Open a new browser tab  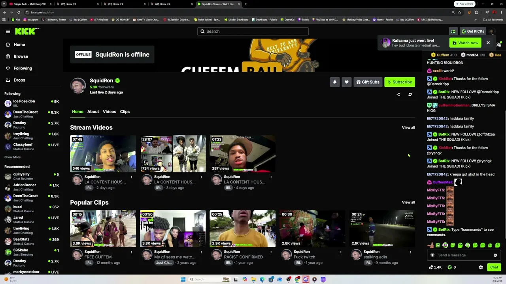[245, 4]
